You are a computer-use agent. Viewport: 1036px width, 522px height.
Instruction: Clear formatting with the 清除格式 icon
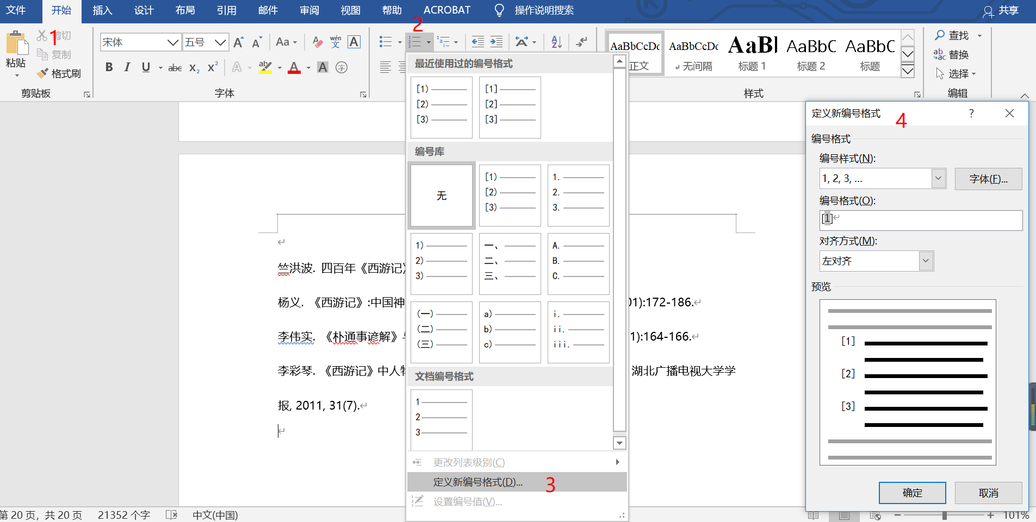tap(317, 42)
